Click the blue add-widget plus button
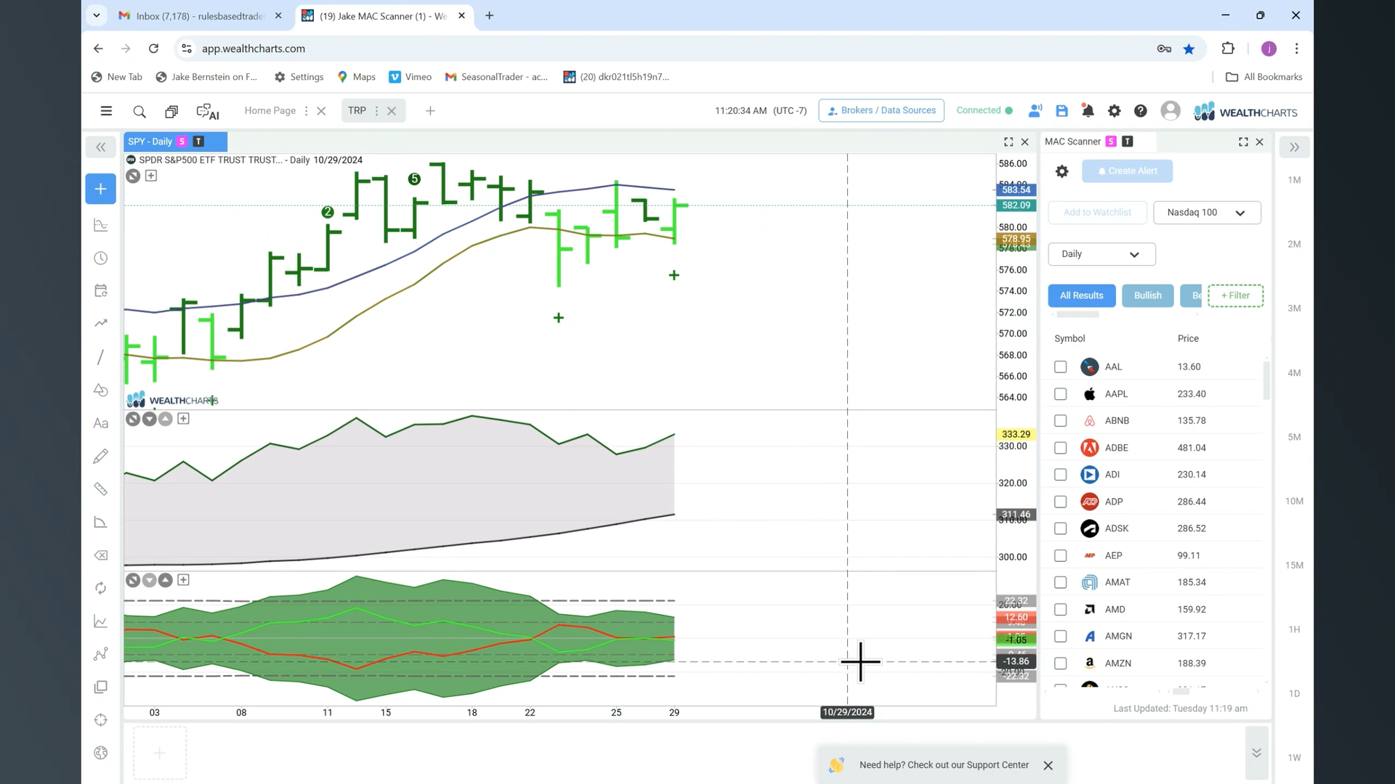 pyautogui.click(x=101, y=189)
